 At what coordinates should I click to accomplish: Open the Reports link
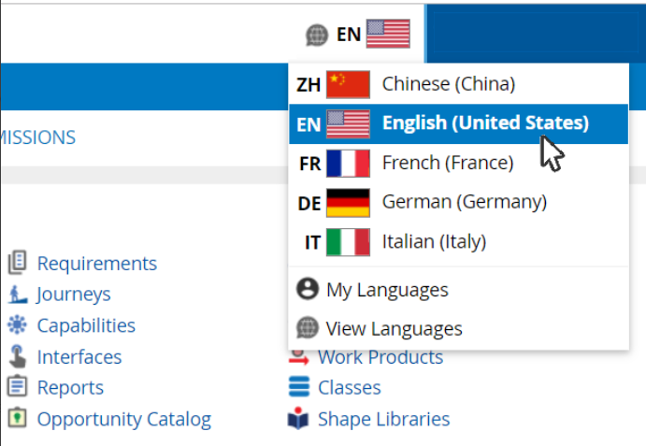[x=69, y=387]
